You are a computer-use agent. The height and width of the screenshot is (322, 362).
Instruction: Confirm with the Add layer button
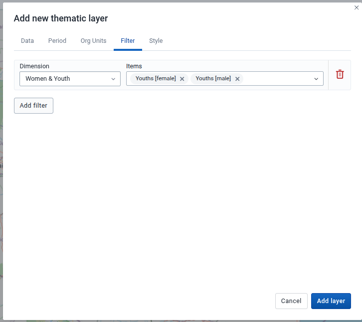point(331,301)
